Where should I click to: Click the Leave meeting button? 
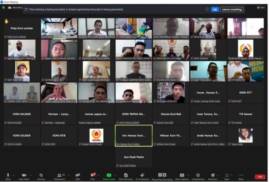[x=232, y=9]
